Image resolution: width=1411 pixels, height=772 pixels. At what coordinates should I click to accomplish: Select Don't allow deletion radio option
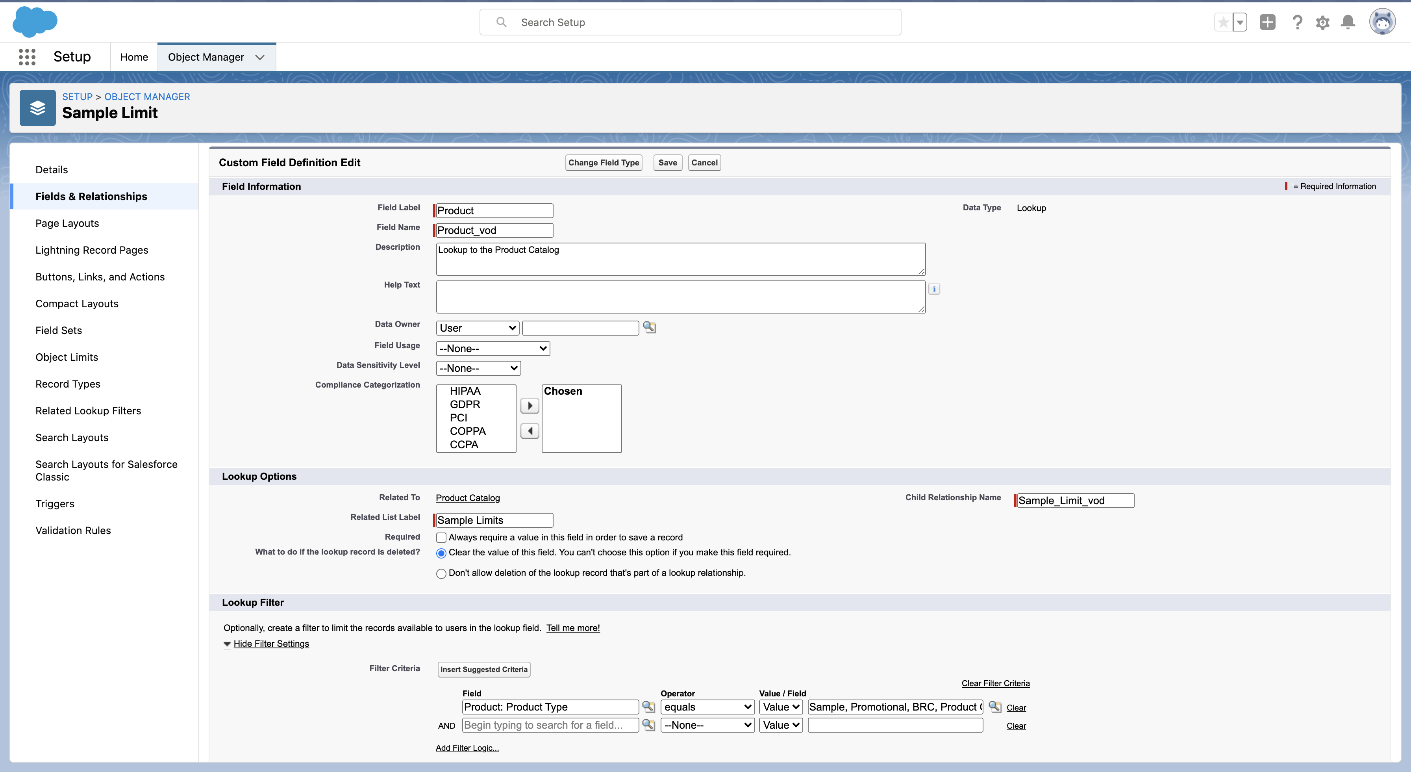tap(441, 573)
